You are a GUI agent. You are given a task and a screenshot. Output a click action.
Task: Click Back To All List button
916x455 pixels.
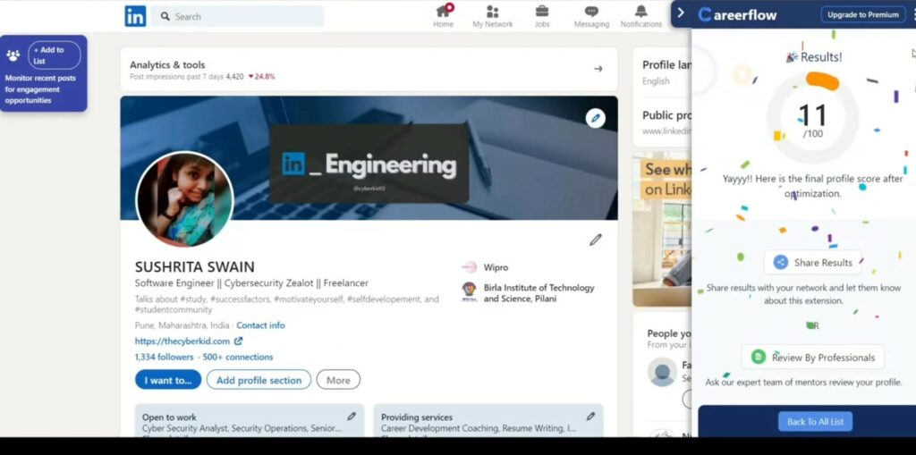tap(815, 422)
